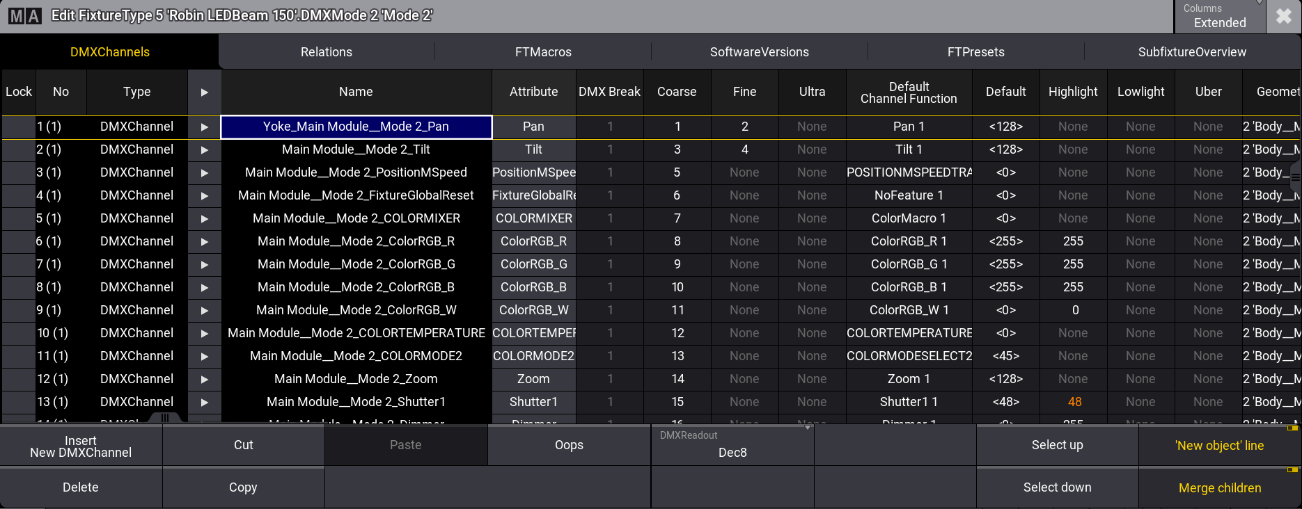Select the Default <45> cell of COLORMODE2
This screenshot has height=509, width=1302.
point(1005,356)
